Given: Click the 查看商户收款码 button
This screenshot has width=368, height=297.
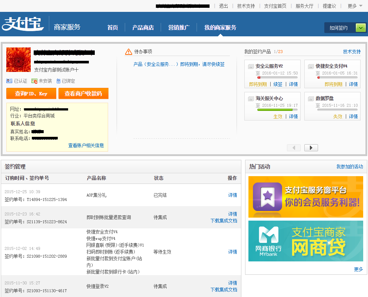Looking at the screenshot, I should point(83,93).
